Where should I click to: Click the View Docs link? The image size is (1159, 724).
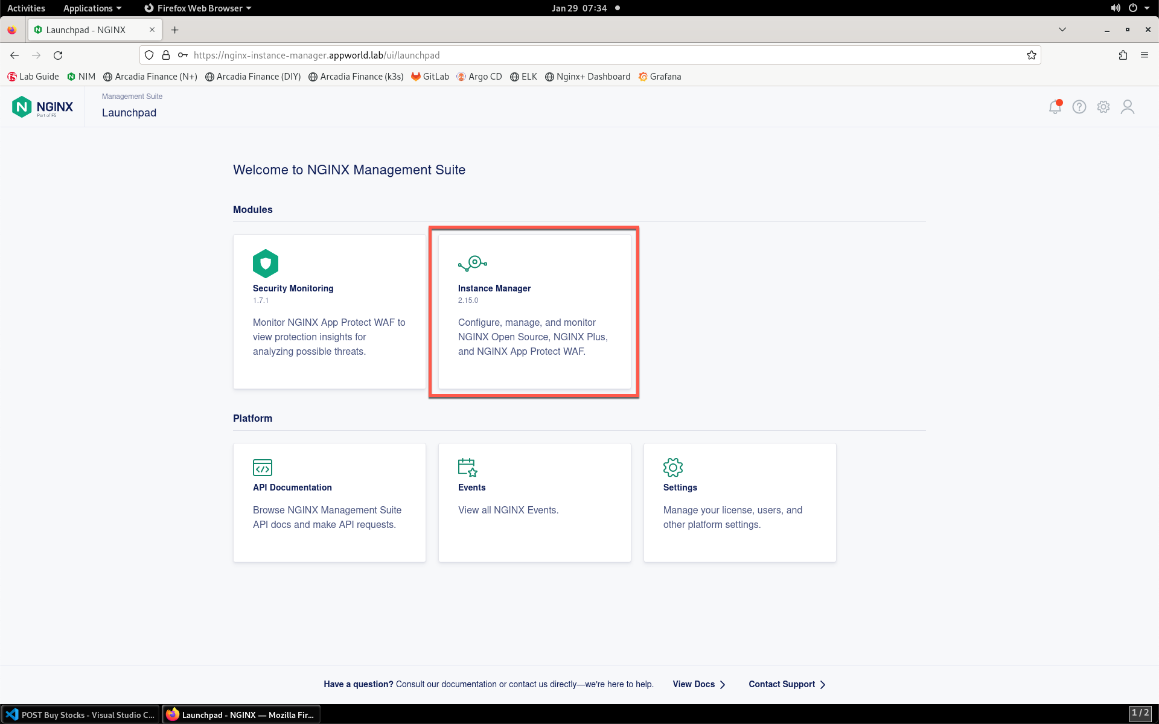coord(699,684)
